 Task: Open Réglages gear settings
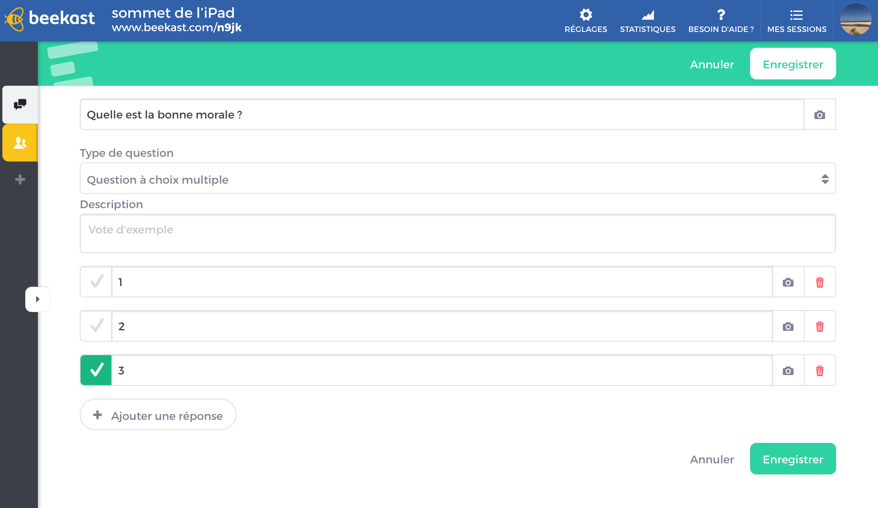[585, 21]
